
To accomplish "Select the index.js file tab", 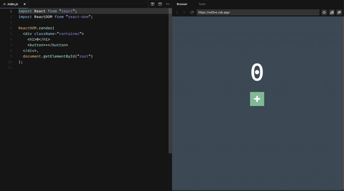I will tap(13, 4).
